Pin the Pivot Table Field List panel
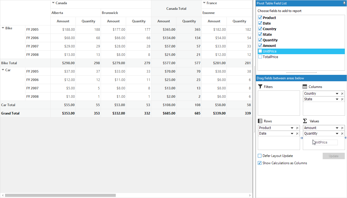Viewport: 347px width, 198px height. coord(344,3)
